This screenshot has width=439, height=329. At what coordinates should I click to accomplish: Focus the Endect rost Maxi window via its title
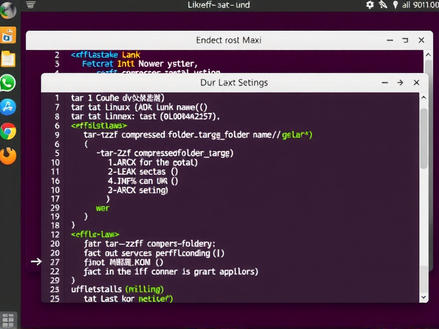(x=229, y=40)
